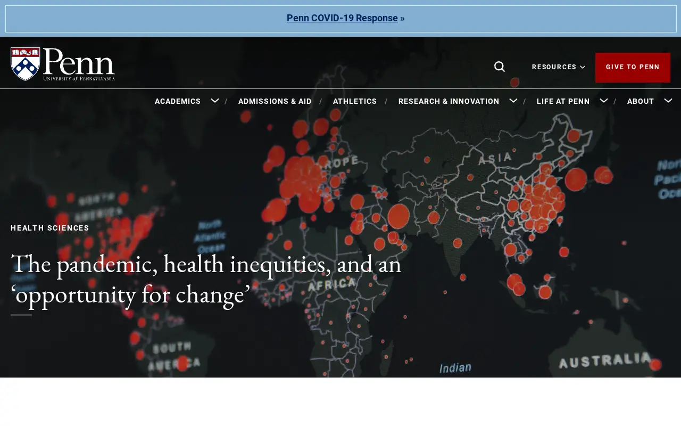Read the pandemic health inequities article
This screenshot has height=426, width=681.
206,279
